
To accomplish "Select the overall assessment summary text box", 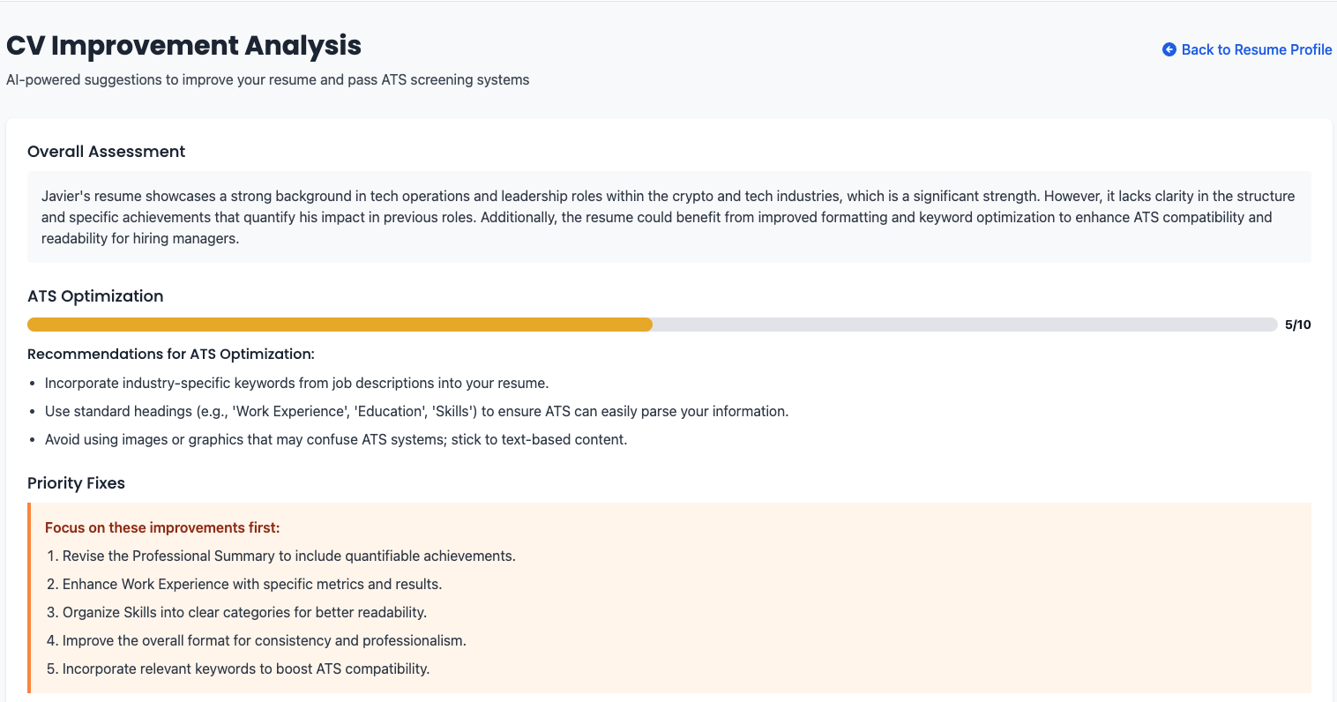I will (x=668, y=217).
